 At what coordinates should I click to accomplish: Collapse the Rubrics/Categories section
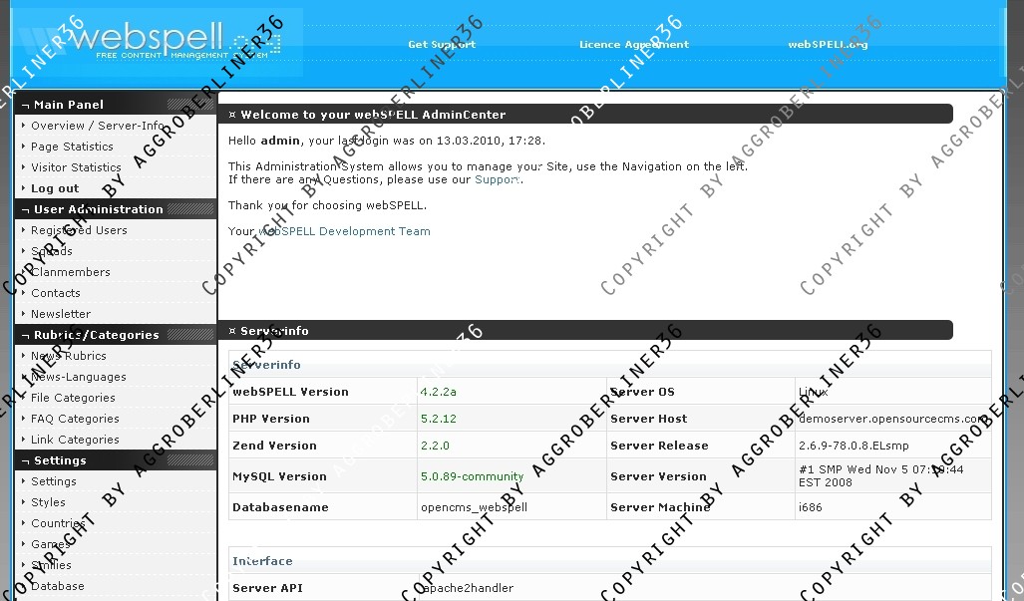(x=116, y=335)
